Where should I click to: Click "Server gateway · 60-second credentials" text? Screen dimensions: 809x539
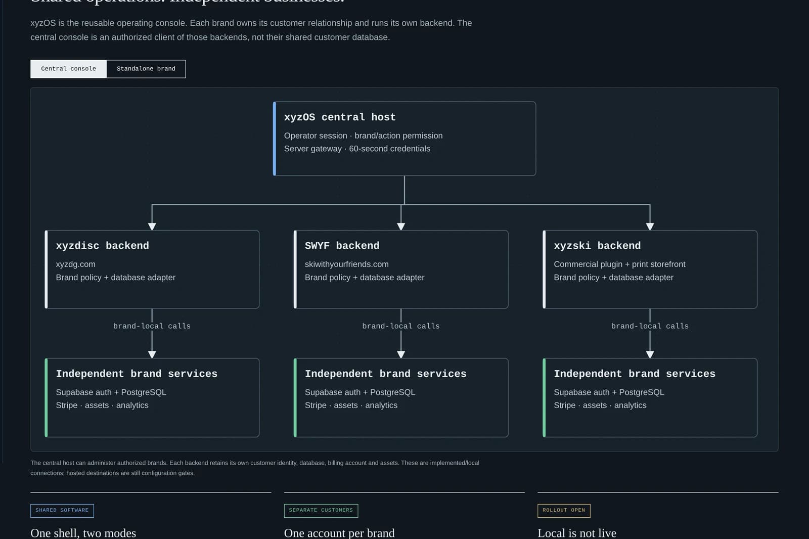357,149
